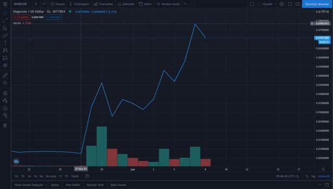The width and height of the screenshot is (333, 189).
Task: Select the text annotation tool
Action: point(5,43)
